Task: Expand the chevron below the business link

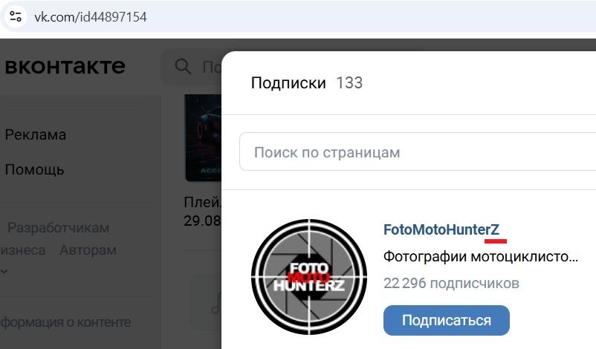Action: [x=4, y=271]
